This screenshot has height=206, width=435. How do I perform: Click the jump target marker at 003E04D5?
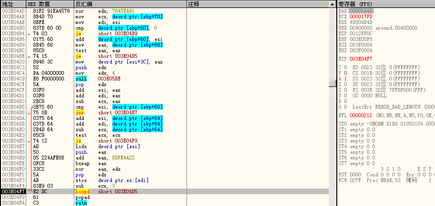(31, 107)
